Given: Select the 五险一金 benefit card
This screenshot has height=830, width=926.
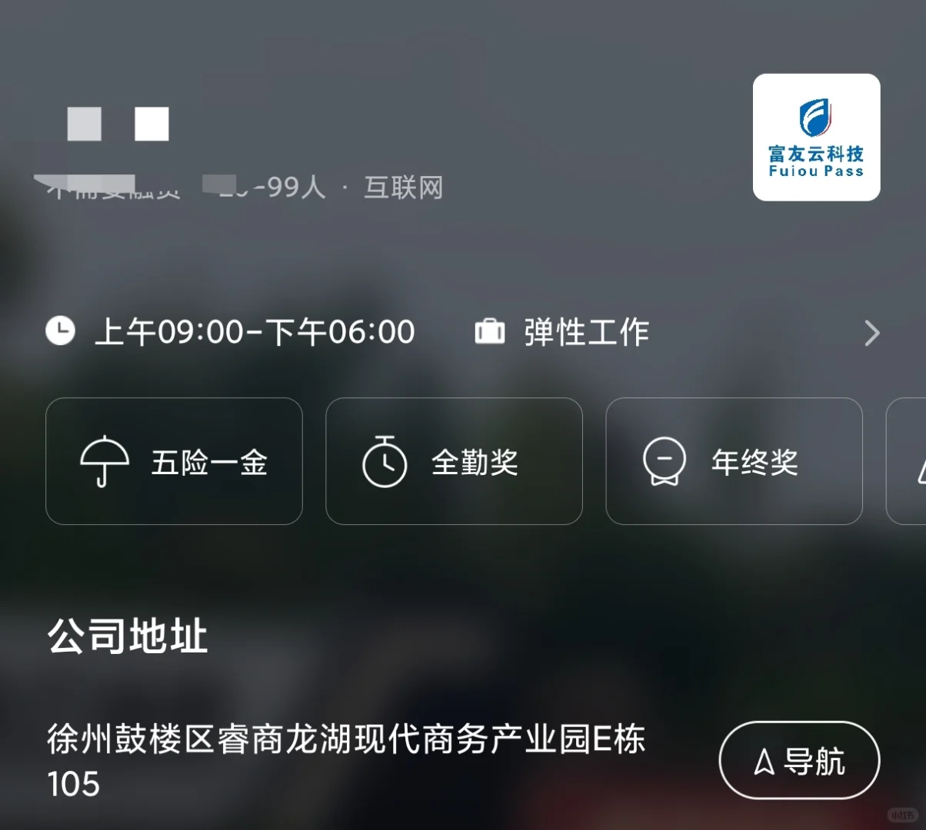Looking at the screenshot, I should click(x=174, y=461).
